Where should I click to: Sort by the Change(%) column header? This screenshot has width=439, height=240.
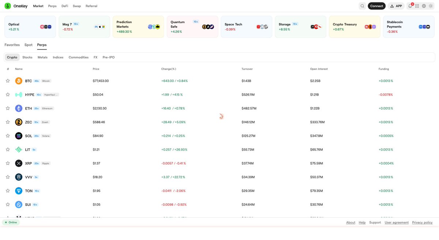(169, 69)
